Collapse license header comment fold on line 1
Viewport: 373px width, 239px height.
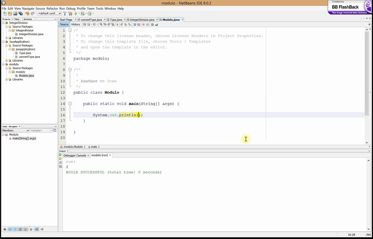[x=70, y=30]
